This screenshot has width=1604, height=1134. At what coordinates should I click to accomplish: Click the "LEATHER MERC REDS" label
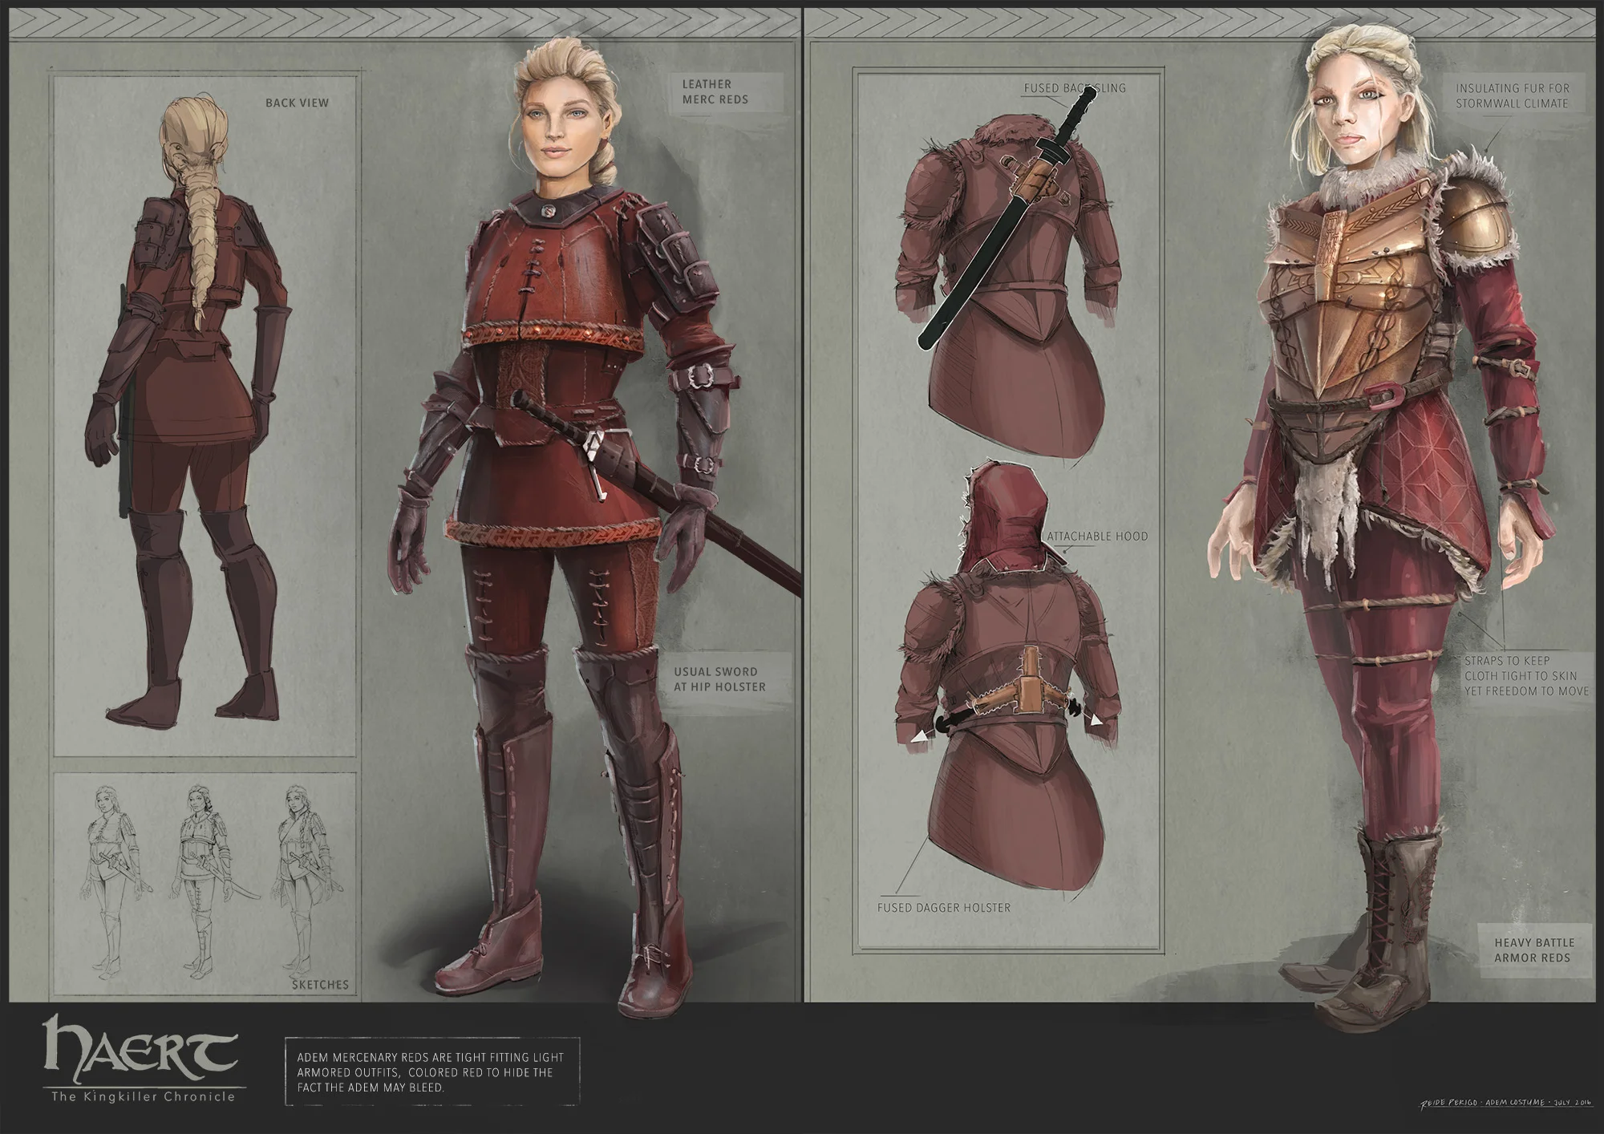(715, 91)
